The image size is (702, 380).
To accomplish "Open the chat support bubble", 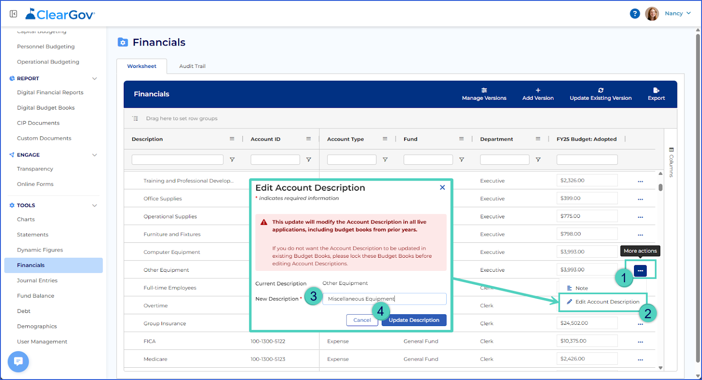I will pyautogui.click(x=18, y=362).
